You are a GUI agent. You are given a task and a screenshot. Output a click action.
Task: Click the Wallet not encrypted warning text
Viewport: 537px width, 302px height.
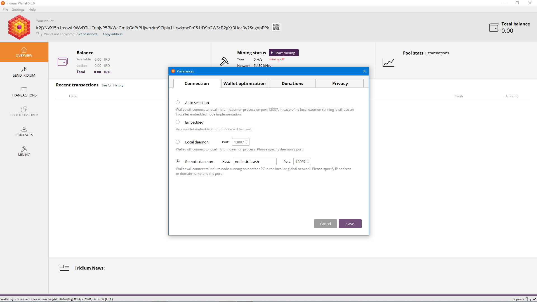pos(60,34)
